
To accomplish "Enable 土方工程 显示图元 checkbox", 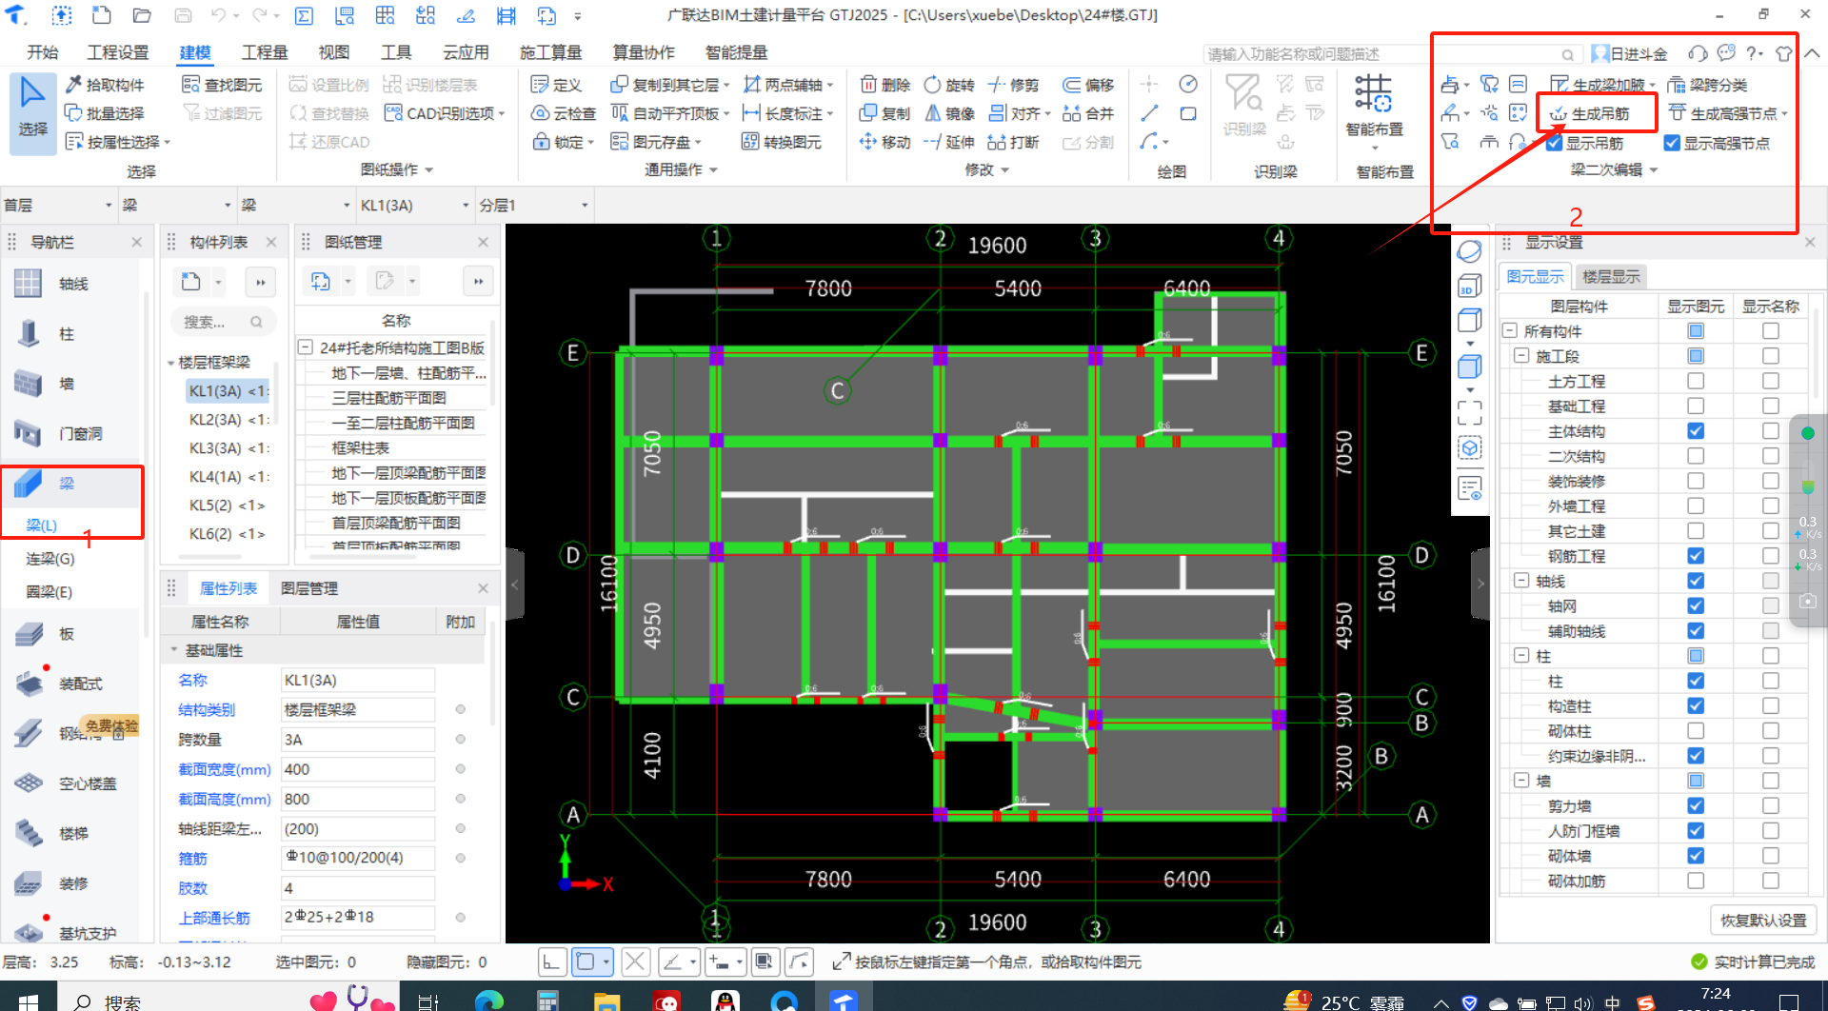I will 1696,381.
